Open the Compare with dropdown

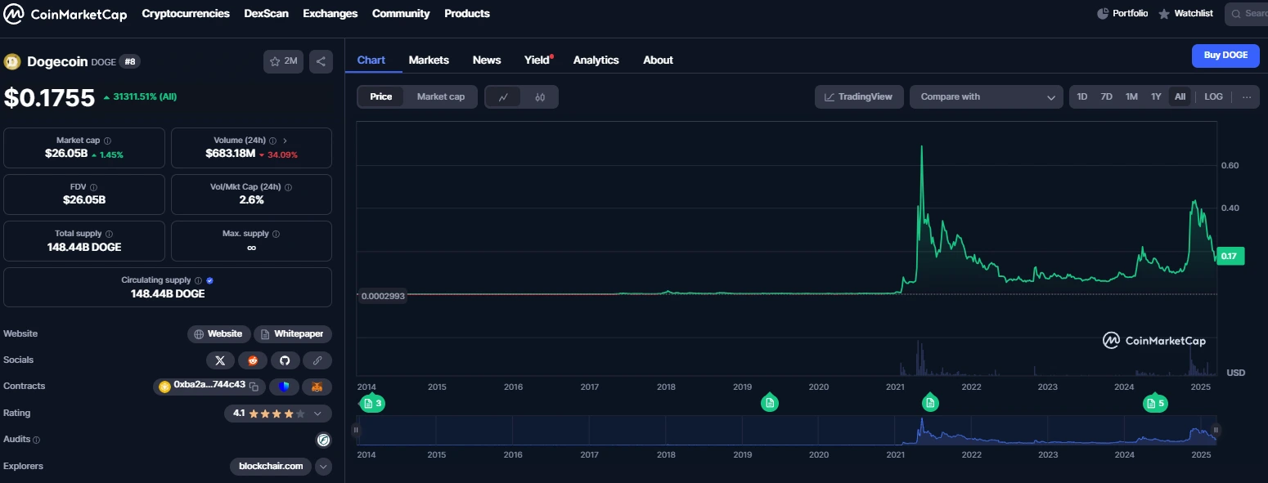click(x=986, y=96)
